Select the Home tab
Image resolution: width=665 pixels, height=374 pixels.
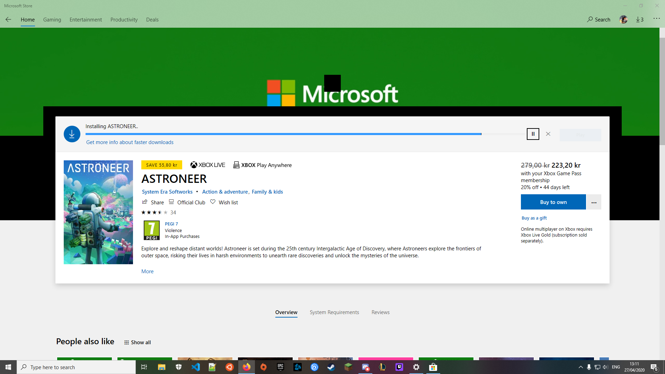pyautogui.click(x=28, y=19)
